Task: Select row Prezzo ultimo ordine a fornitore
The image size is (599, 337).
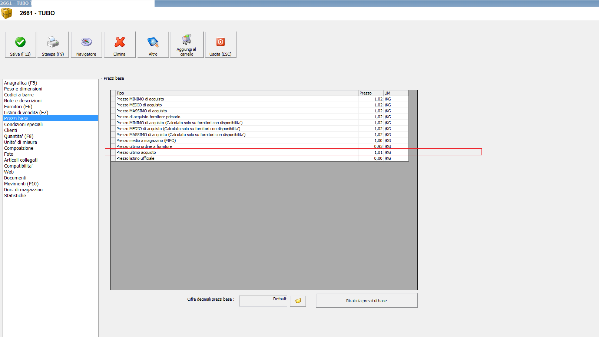Action: pyautogui.click(x=259, y=146)
